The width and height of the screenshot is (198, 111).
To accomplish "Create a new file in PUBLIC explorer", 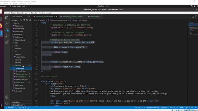I will coord(21,20).
